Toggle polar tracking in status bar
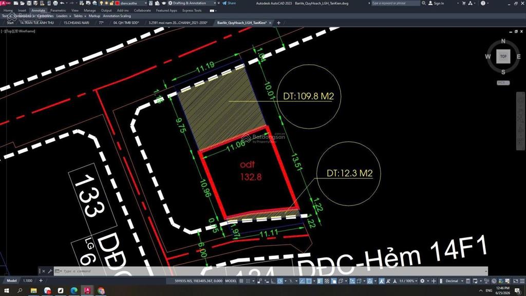Image resolution: width=526 pixels, height=296 pixels. [x=280, y=281]
